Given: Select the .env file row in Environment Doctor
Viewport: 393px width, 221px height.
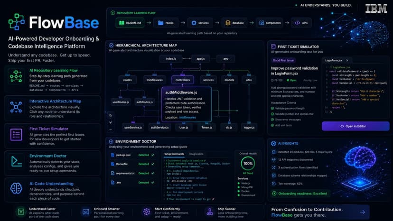Looking at the screenshot, I should 132,183.
